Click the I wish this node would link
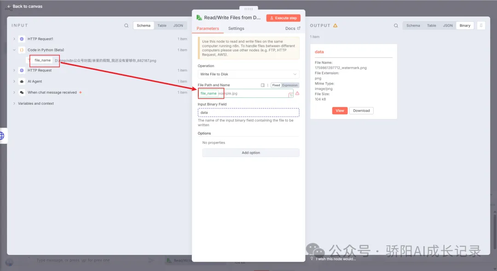Viewport: 497px width, 271px height. [x=335, y=259]
